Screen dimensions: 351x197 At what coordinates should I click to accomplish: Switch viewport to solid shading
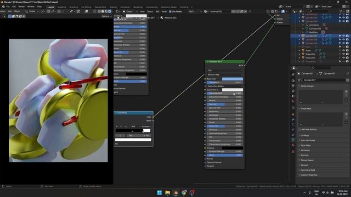[x=103, y=11]
